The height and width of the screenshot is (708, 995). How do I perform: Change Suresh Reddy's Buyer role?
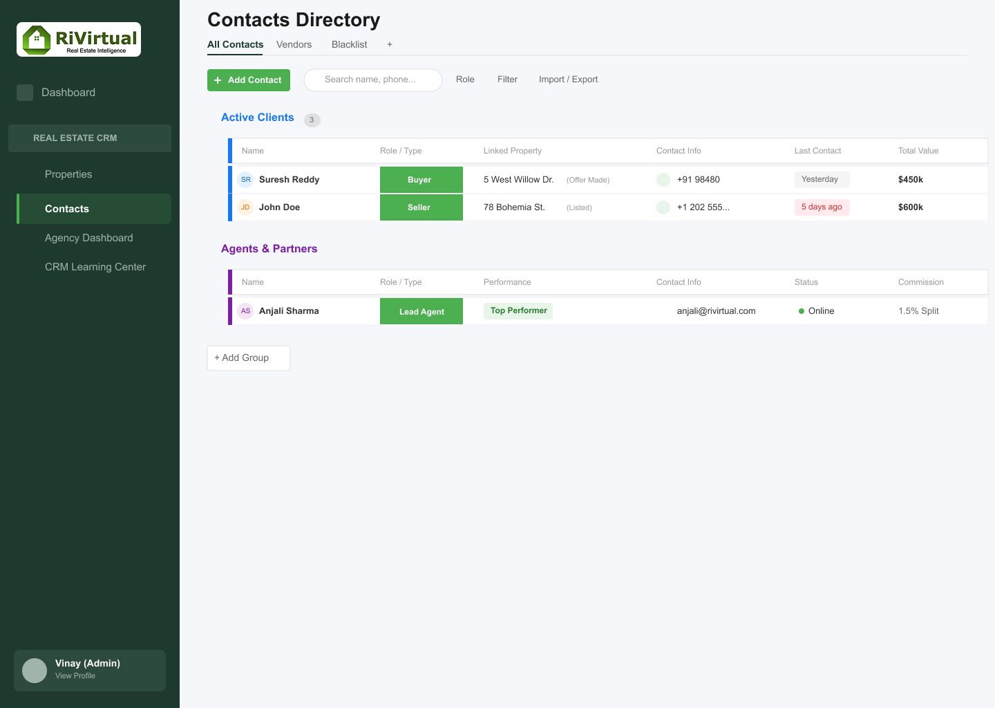421,180
